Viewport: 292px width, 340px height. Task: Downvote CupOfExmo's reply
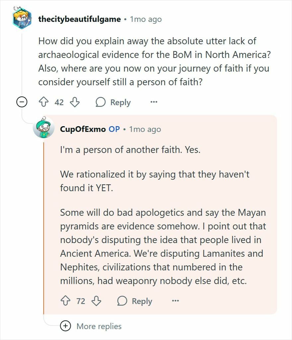click(x=96, y=301)
